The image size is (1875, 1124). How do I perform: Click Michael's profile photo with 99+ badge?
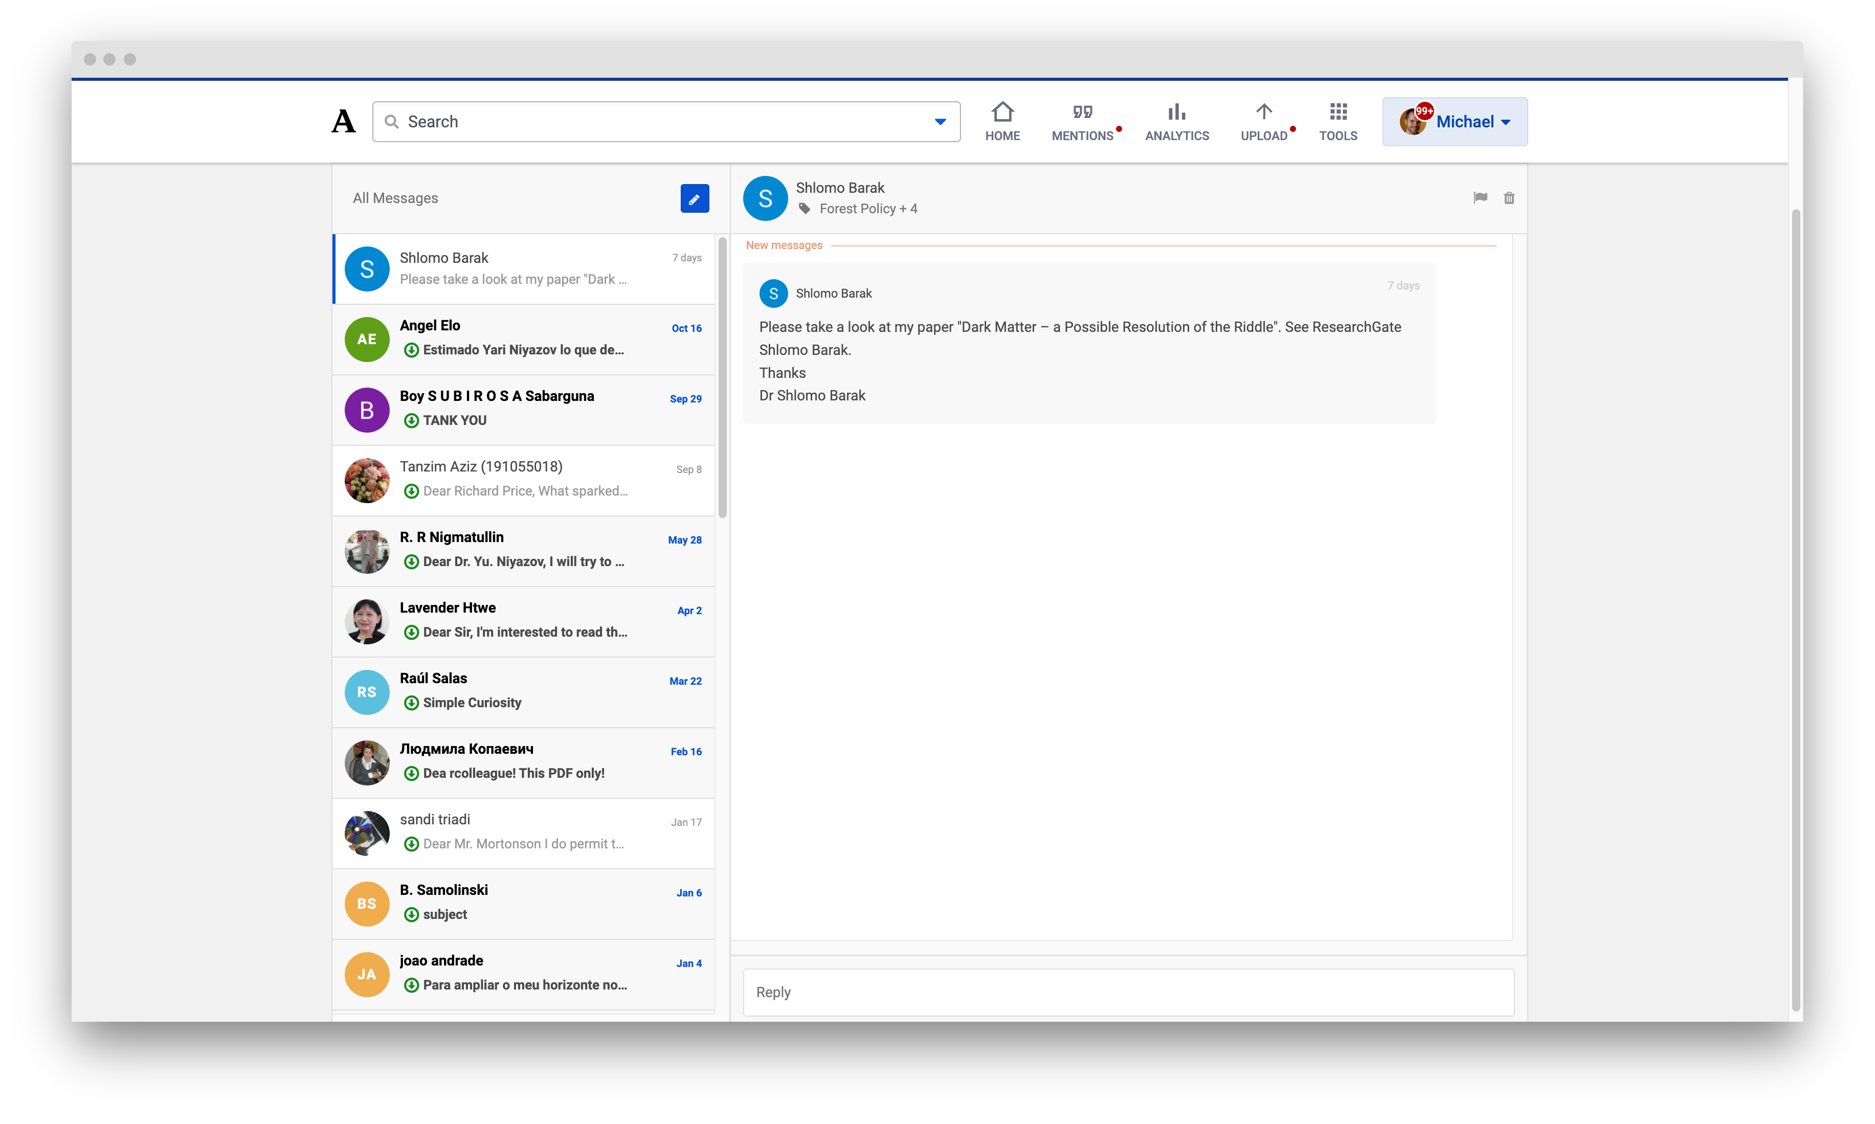click(1413, 121)
